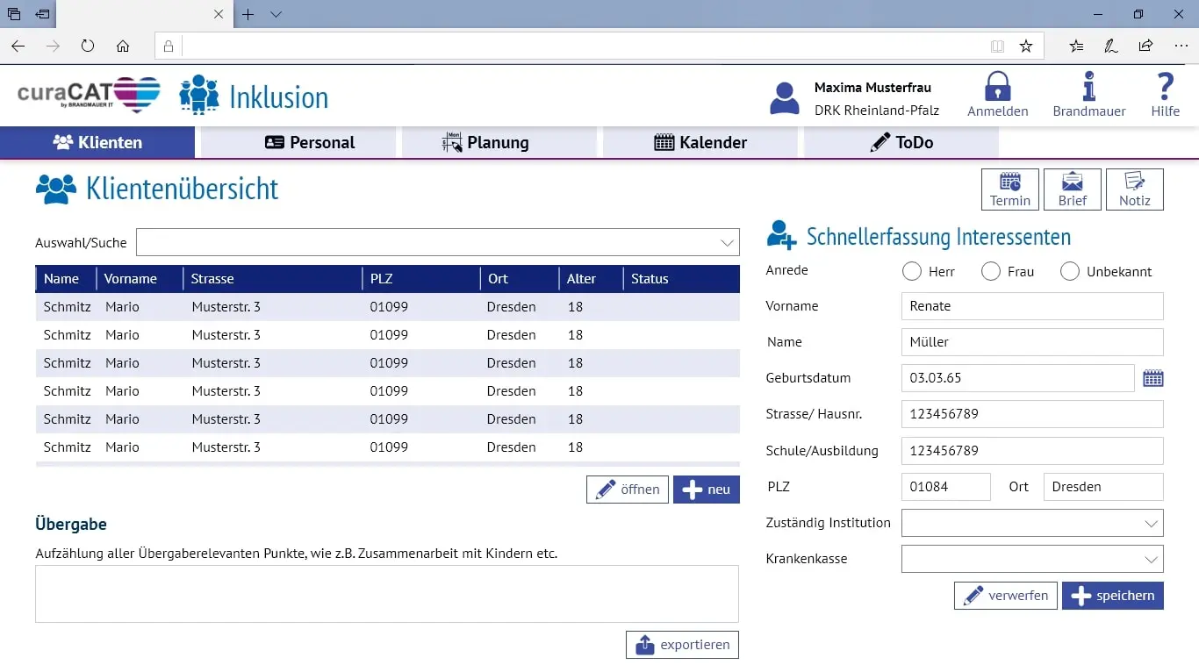The width and height of the screenshot is (1199, 672).
Task: Select Frau salutation radio button
Action: coord(991,272)
